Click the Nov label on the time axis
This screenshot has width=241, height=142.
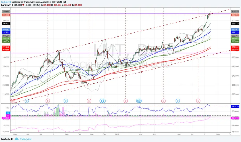pos(92,134)
